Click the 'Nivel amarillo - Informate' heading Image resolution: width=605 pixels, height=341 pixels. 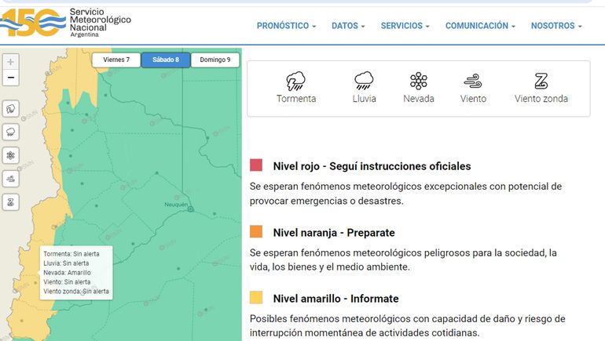tap(335, 299)
